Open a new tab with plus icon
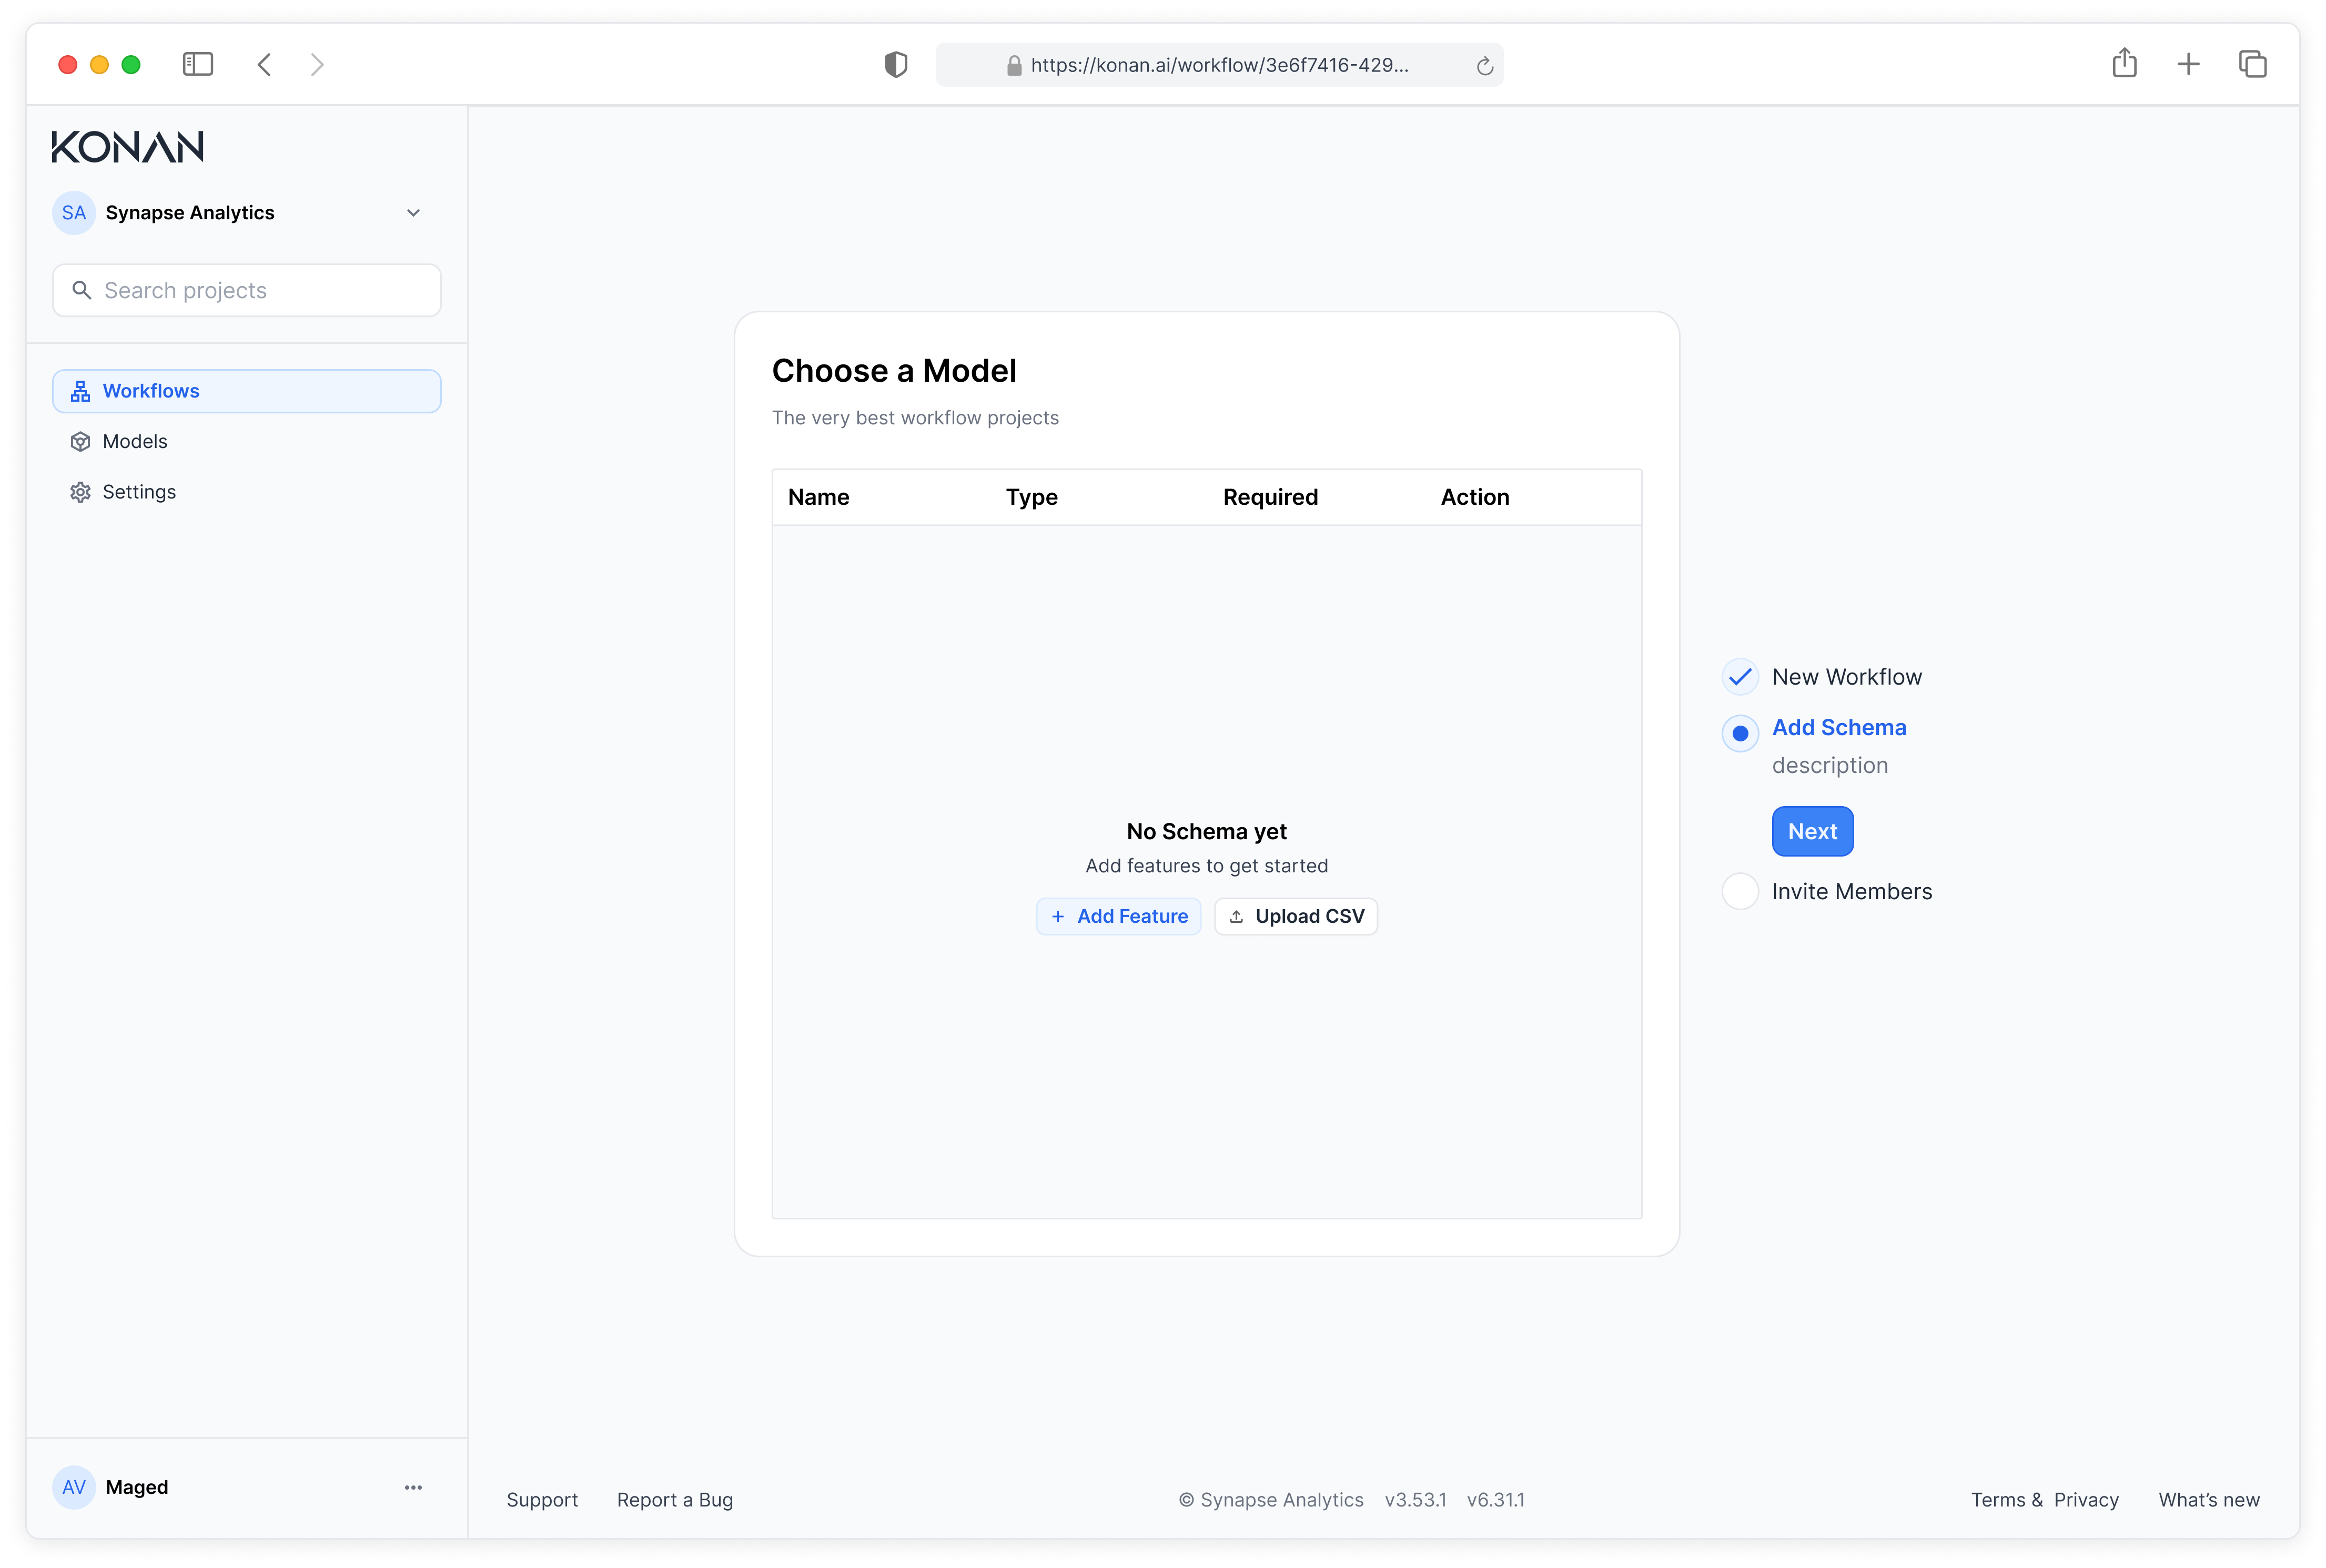Screen dimensions: 2326x1568 pos(2188,65)
